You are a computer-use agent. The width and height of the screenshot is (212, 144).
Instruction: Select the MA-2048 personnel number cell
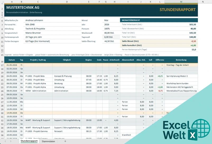click(52, 25)
